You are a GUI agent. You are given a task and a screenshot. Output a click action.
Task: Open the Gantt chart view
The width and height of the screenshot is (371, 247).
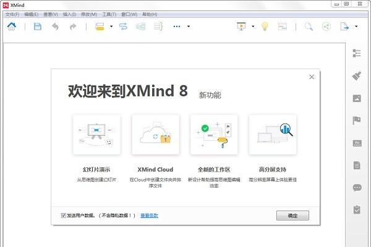[283, 27]
